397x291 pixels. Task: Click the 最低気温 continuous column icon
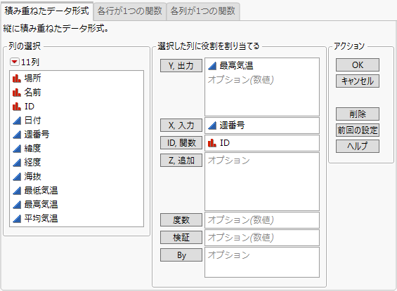pyautogui.click(x=17, y=191)
